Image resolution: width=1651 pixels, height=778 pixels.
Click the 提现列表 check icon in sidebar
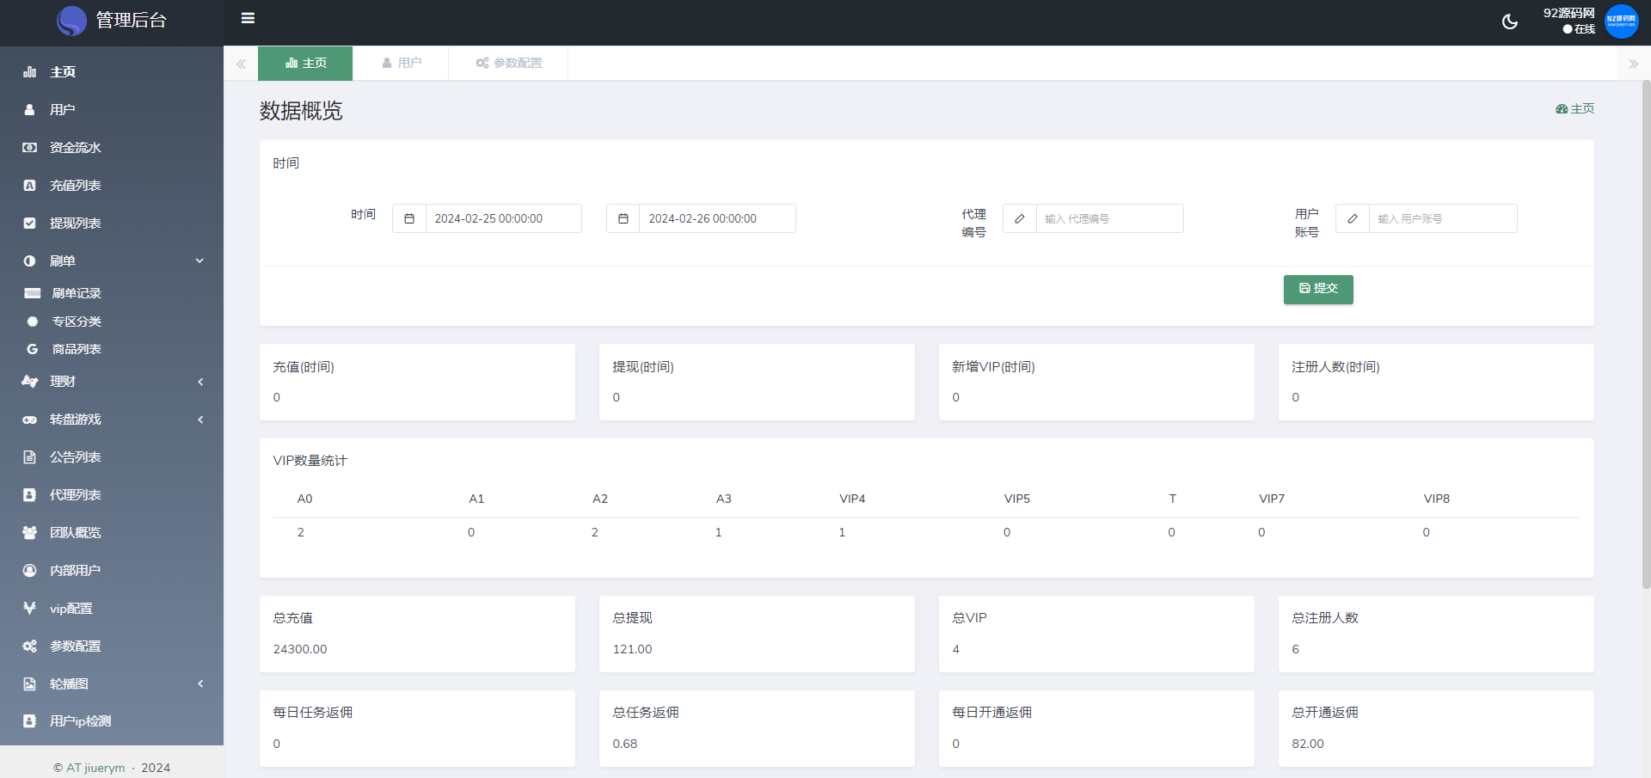pyautogui.click(x=30, y=224)
